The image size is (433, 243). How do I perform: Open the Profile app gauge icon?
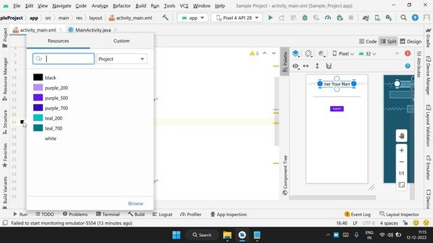click(x=327, y=18)
